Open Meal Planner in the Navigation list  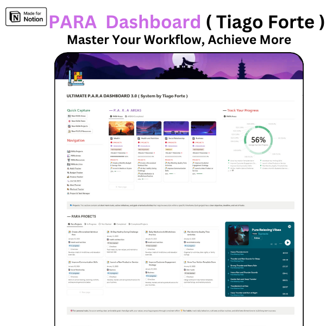(74, 185)
